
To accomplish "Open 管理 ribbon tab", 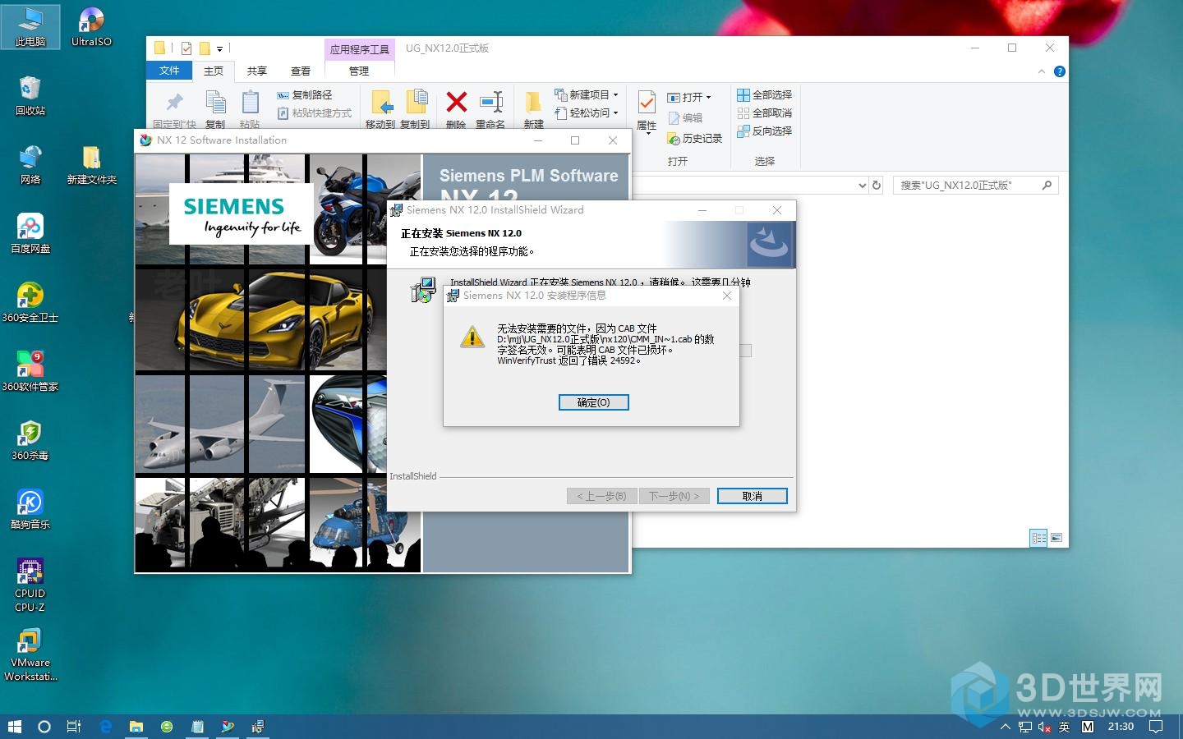I will 359,71.
